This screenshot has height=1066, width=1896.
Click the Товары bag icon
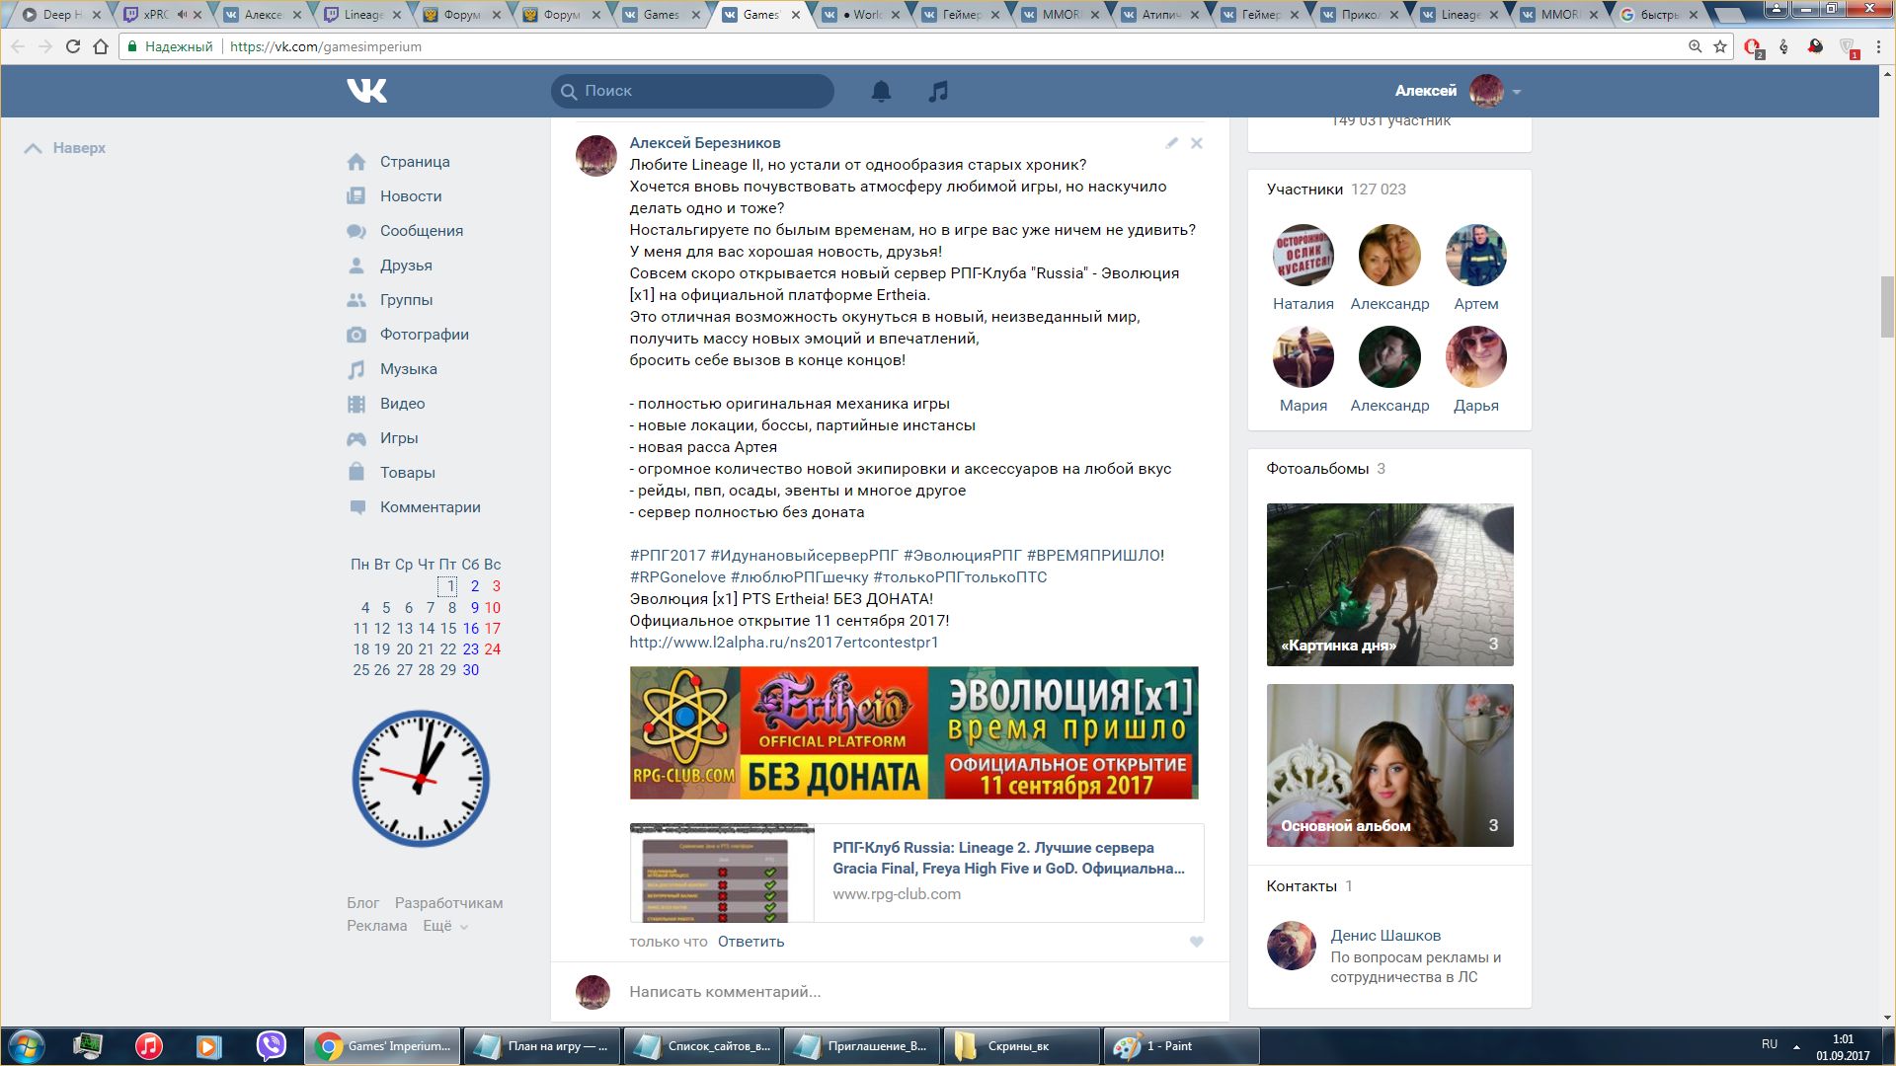356,473
